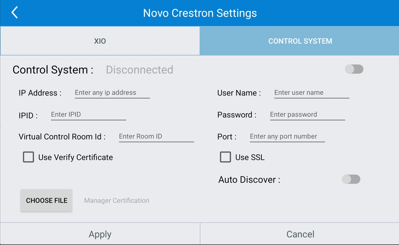Focus the Enter IPID field
The image size is (399, 245).
click(x=88, y=115)
